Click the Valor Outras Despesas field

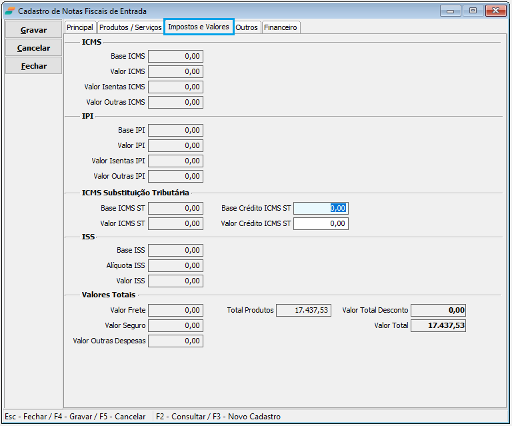(175, 341)
